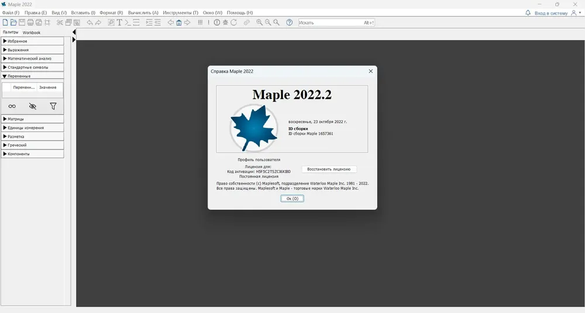Toggle the filter funnel icon in the variables palette
The image size is (585, 313).
pos(53,106)
